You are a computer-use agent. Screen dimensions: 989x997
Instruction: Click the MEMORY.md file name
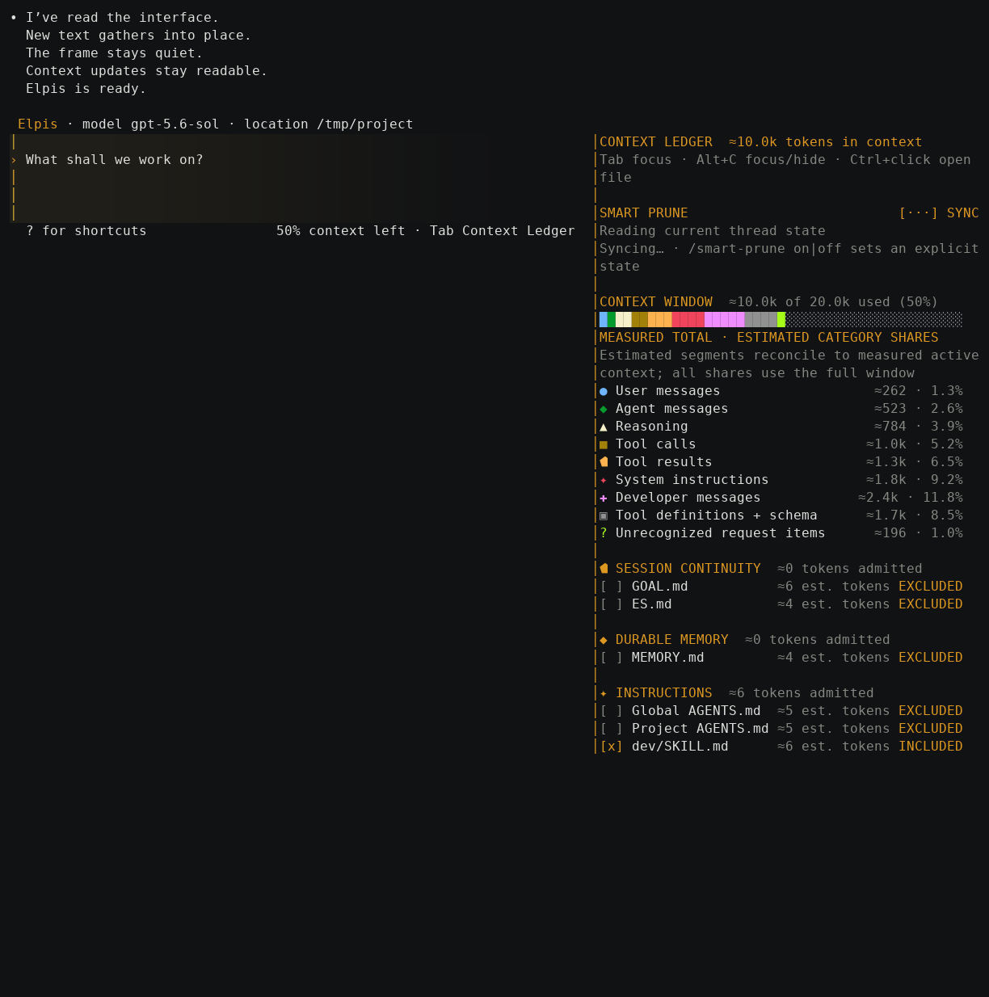click(x=668, y=658)
